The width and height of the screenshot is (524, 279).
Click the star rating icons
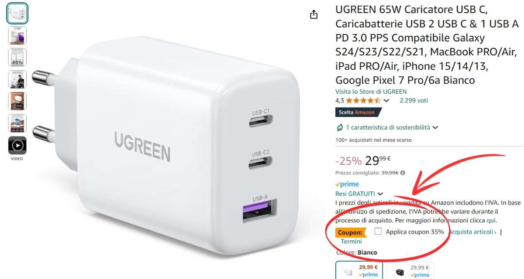363,100
